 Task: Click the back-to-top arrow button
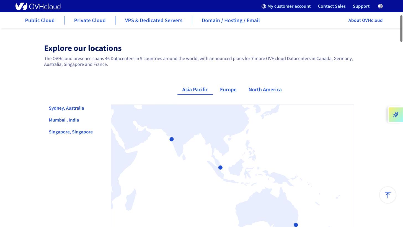click(x=387, y=195)
